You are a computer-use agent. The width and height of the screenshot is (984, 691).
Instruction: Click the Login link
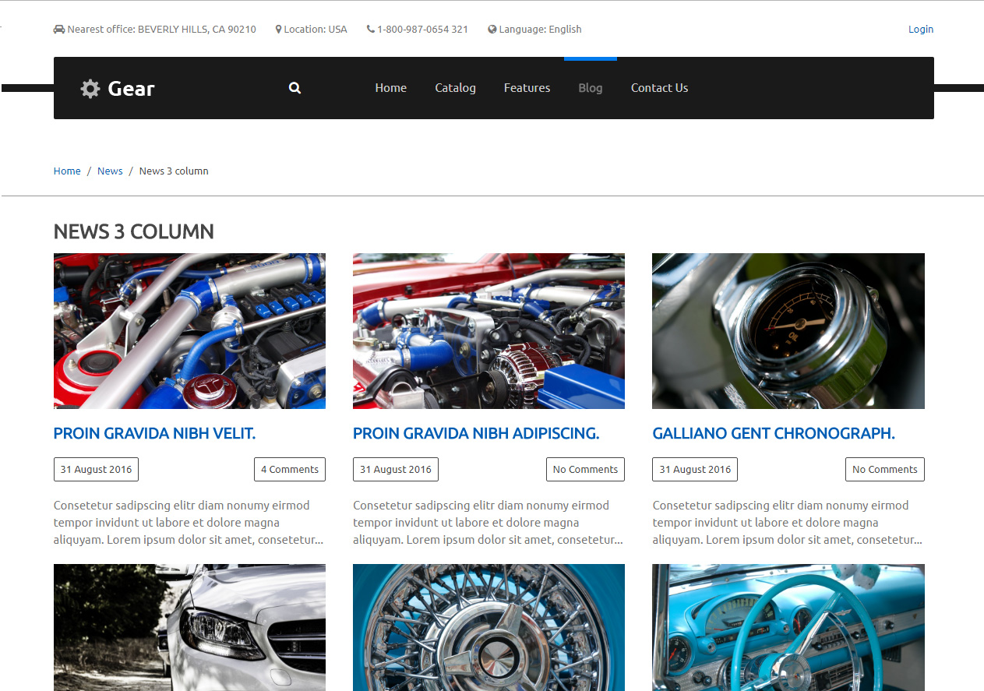coord(920,30)
